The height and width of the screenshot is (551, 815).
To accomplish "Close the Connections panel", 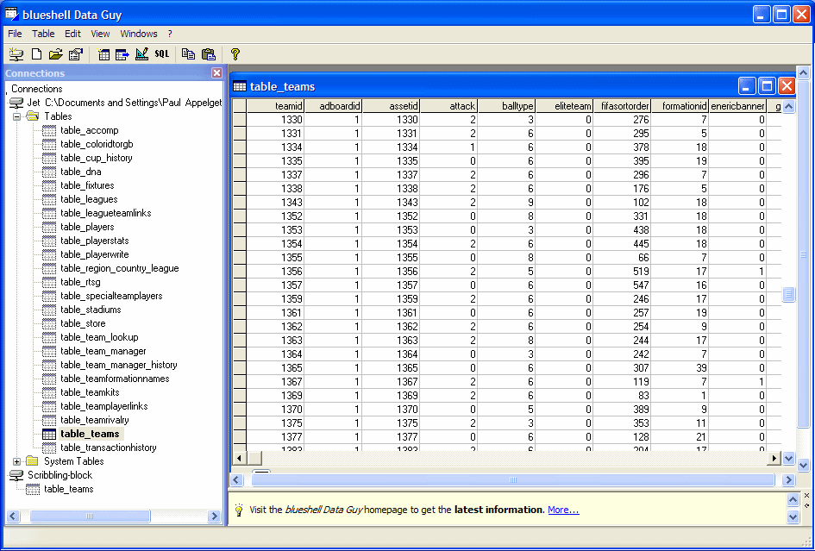I will [216, 73].
